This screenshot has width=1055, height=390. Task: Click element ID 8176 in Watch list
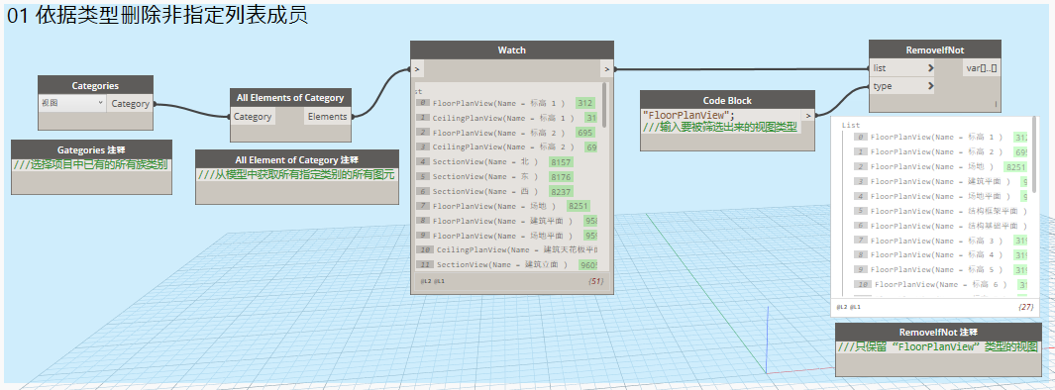tap(561, 177)
